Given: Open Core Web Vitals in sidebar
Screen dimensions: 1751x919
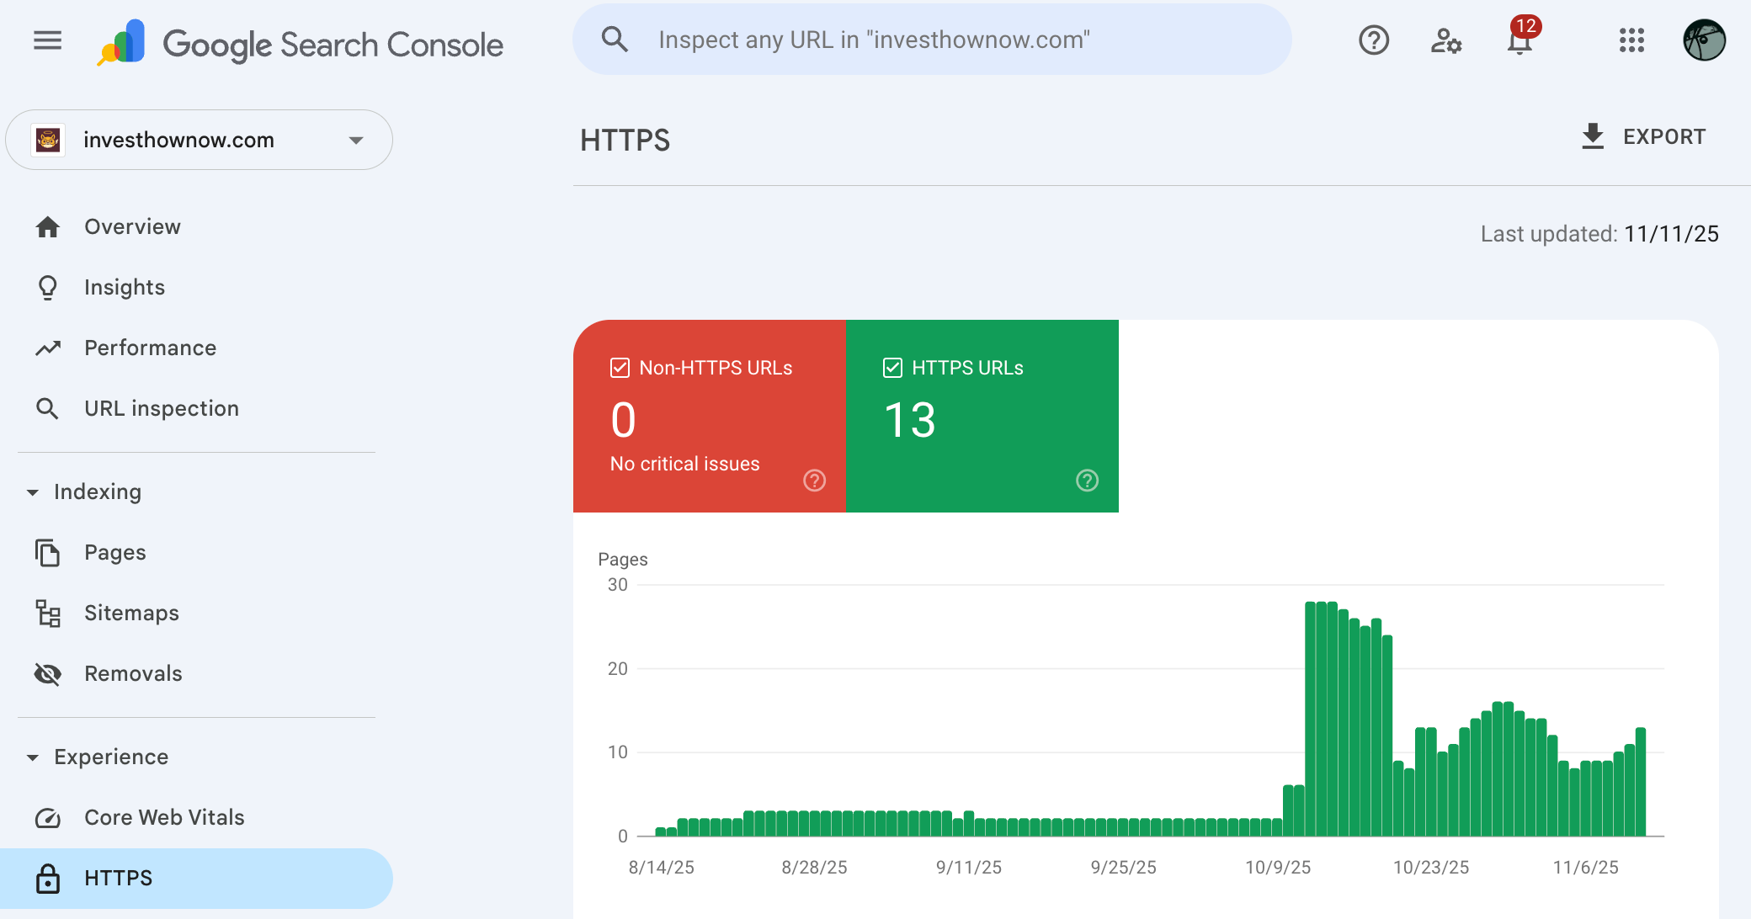Looking at the screenshot, I should pos(164,817).
